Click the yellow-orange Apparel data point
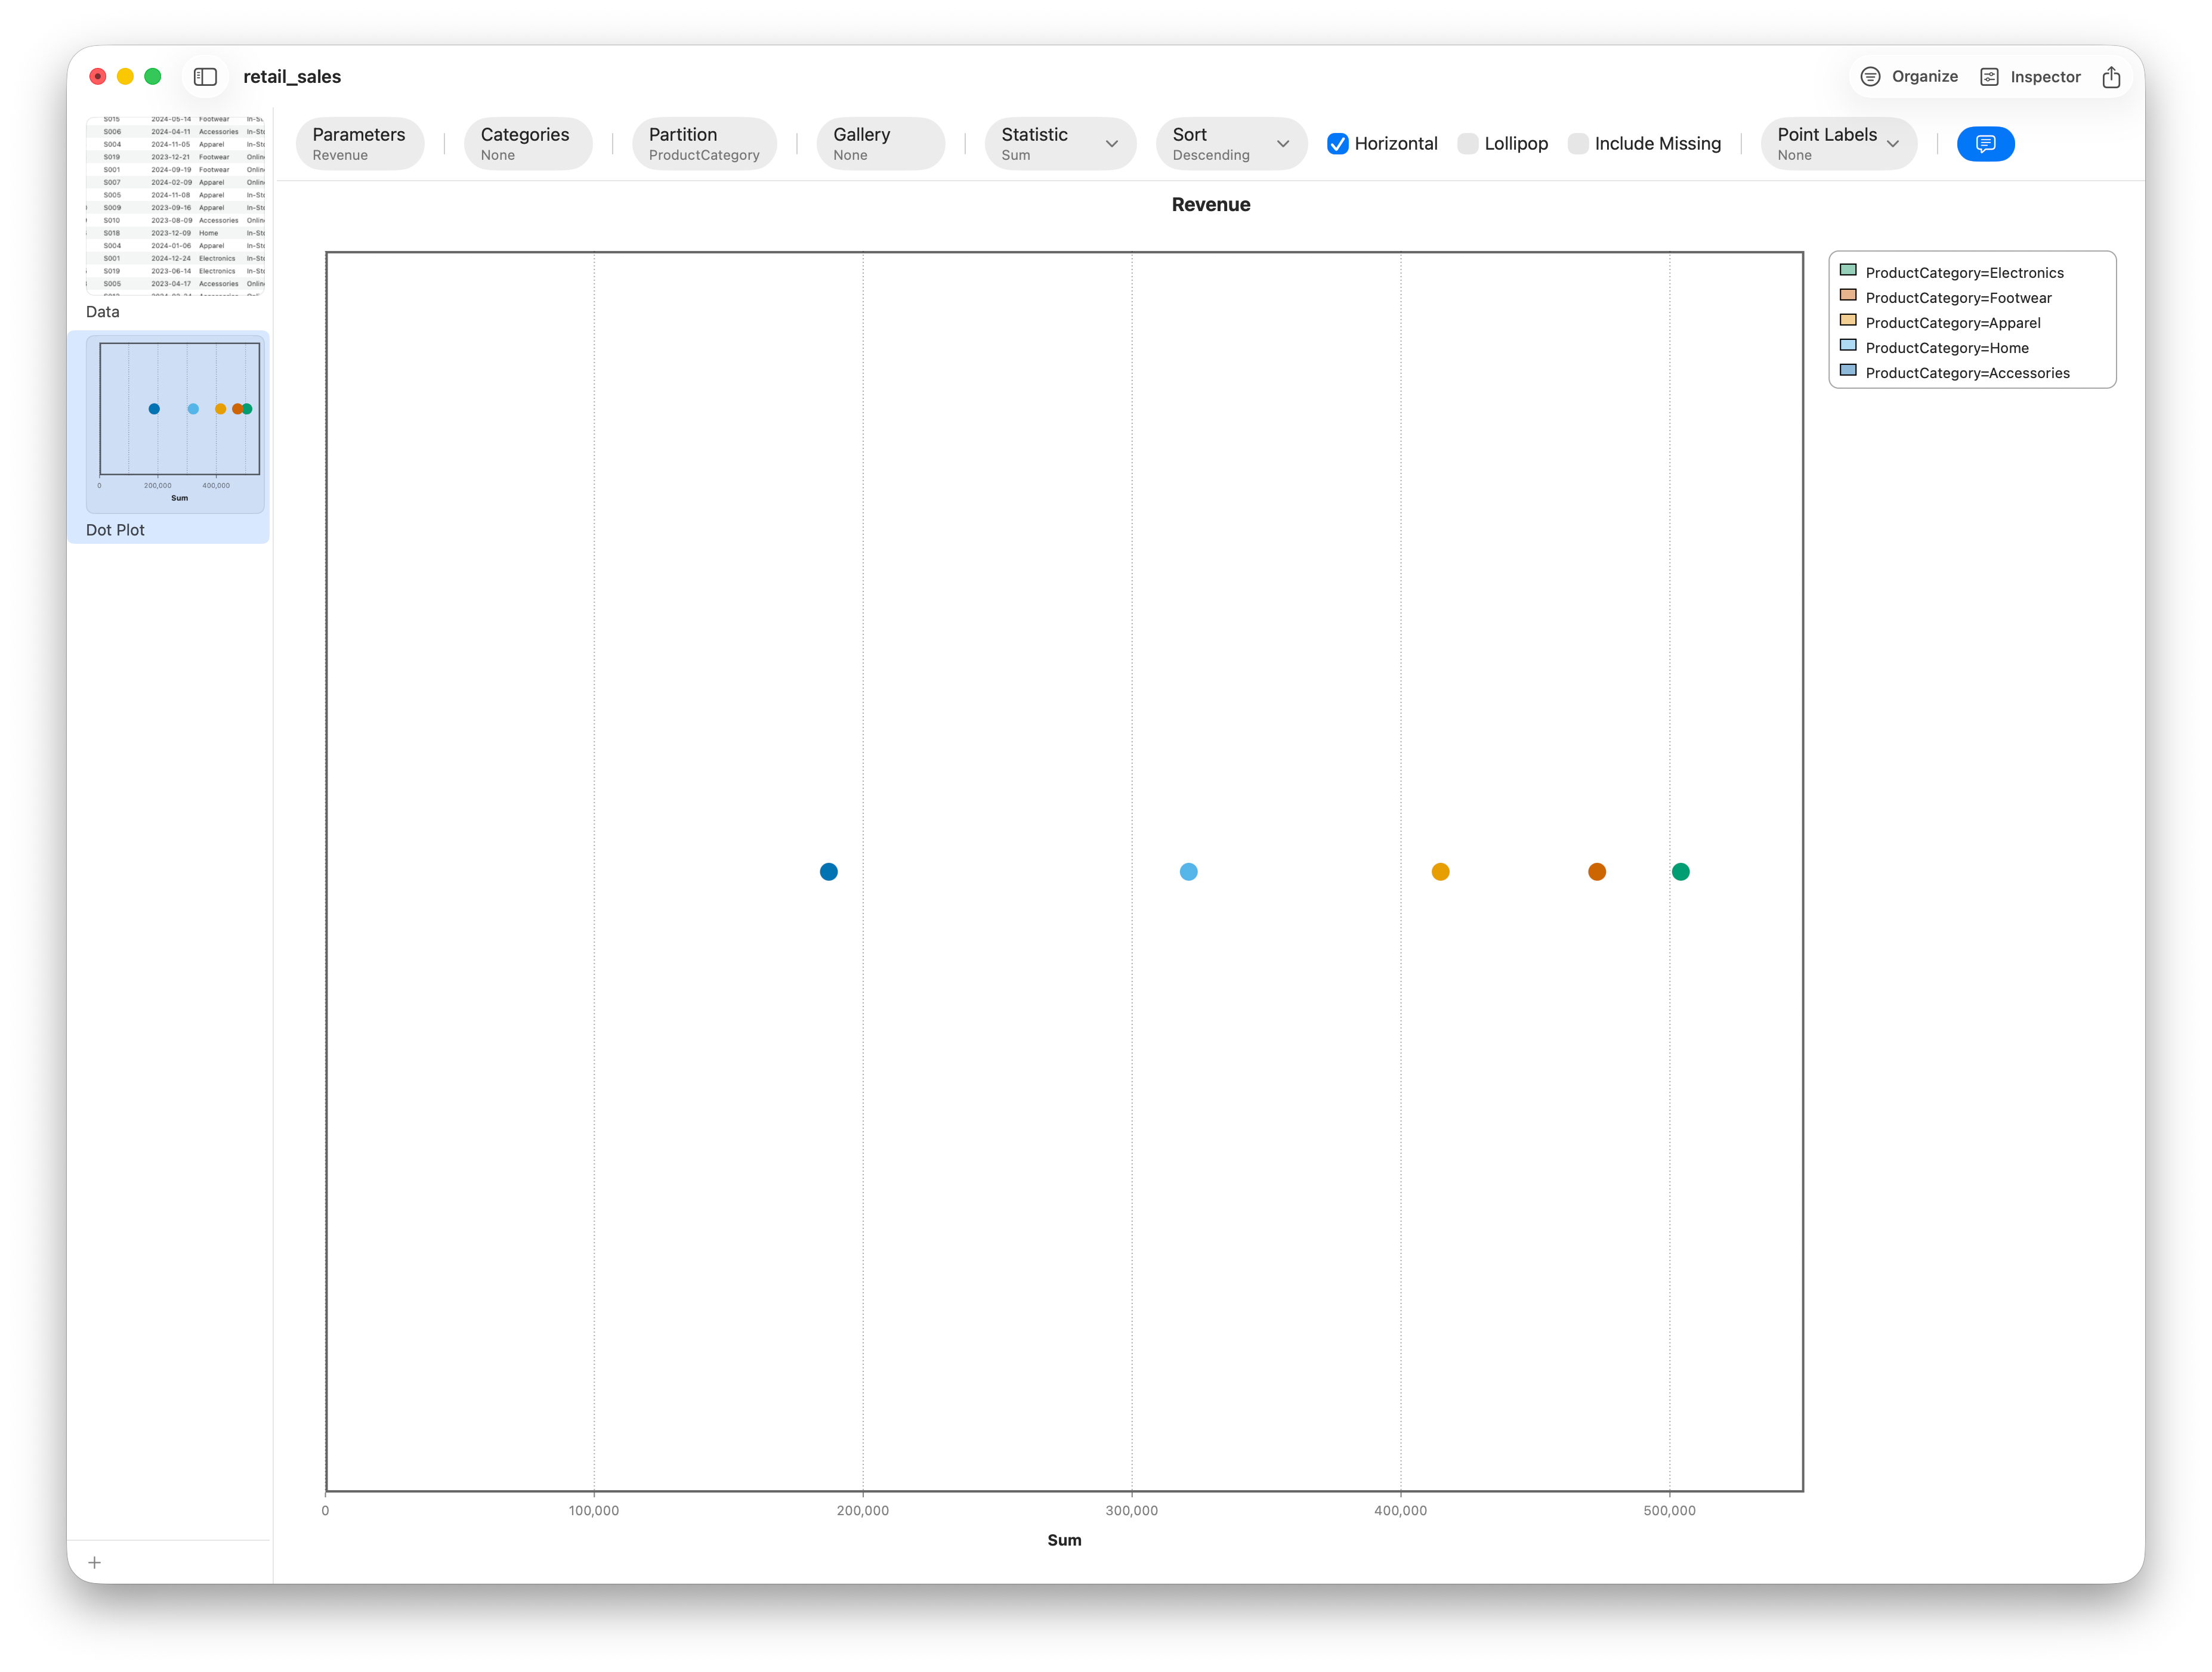 coord(1440,871)
